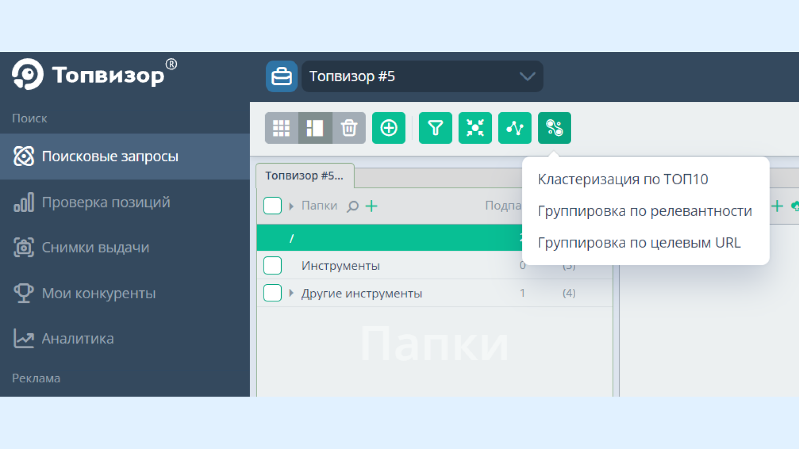This screenshot has height=449, width=799.
Task: Click the Поиск section label
Action: [29, 118]
